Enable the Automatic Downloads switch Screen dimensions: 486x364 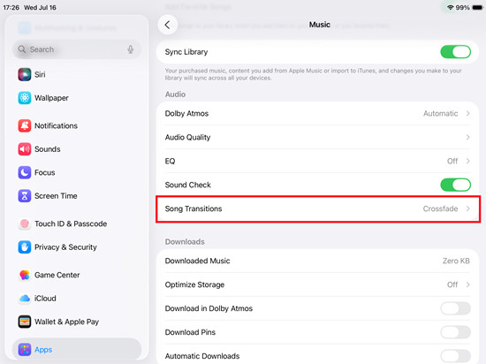456,356
